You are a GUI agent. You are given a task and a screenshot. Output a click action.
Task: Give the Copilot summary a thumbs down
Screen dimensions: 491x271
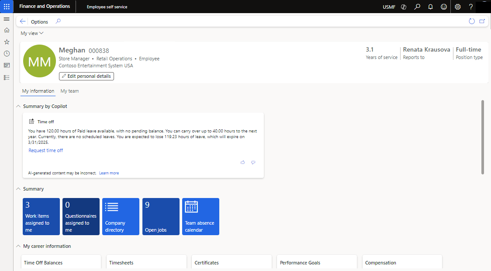tap(253, 162)
